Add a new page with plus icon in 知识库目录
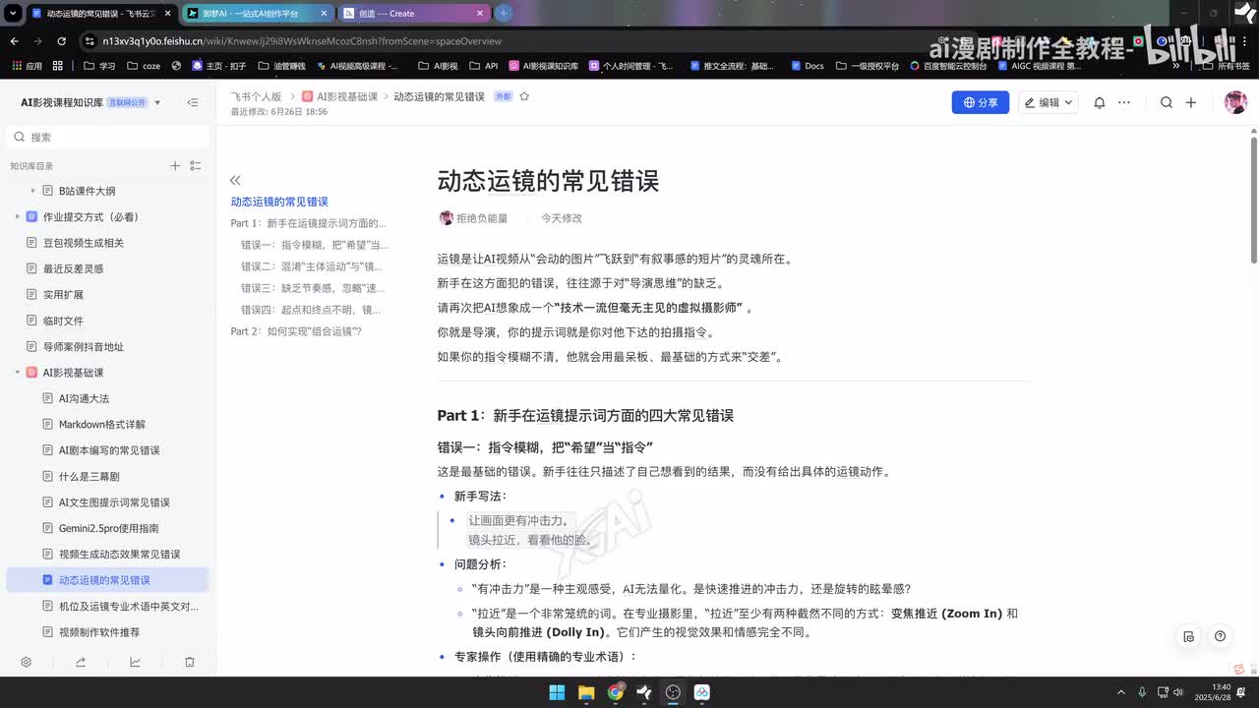The height and width of the screenshot is (708, 1259). pos(175,166)
